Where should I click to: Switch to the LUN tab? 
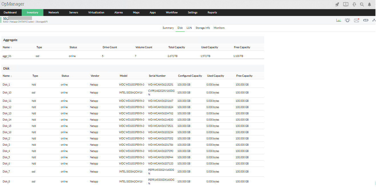(x=189, y=28)
